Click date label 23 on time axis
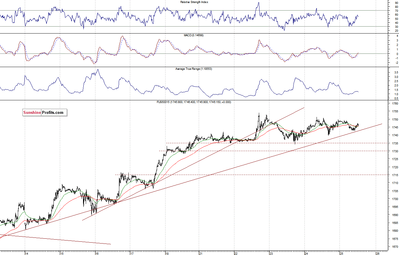The width and height of the screenshot is (399, 255). (x=271, y=253)
